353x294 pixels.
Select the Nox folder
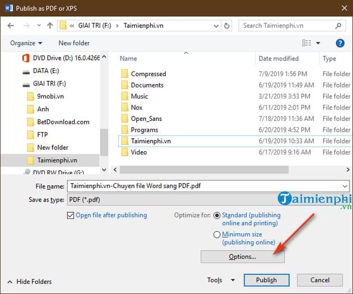(132, 108)
